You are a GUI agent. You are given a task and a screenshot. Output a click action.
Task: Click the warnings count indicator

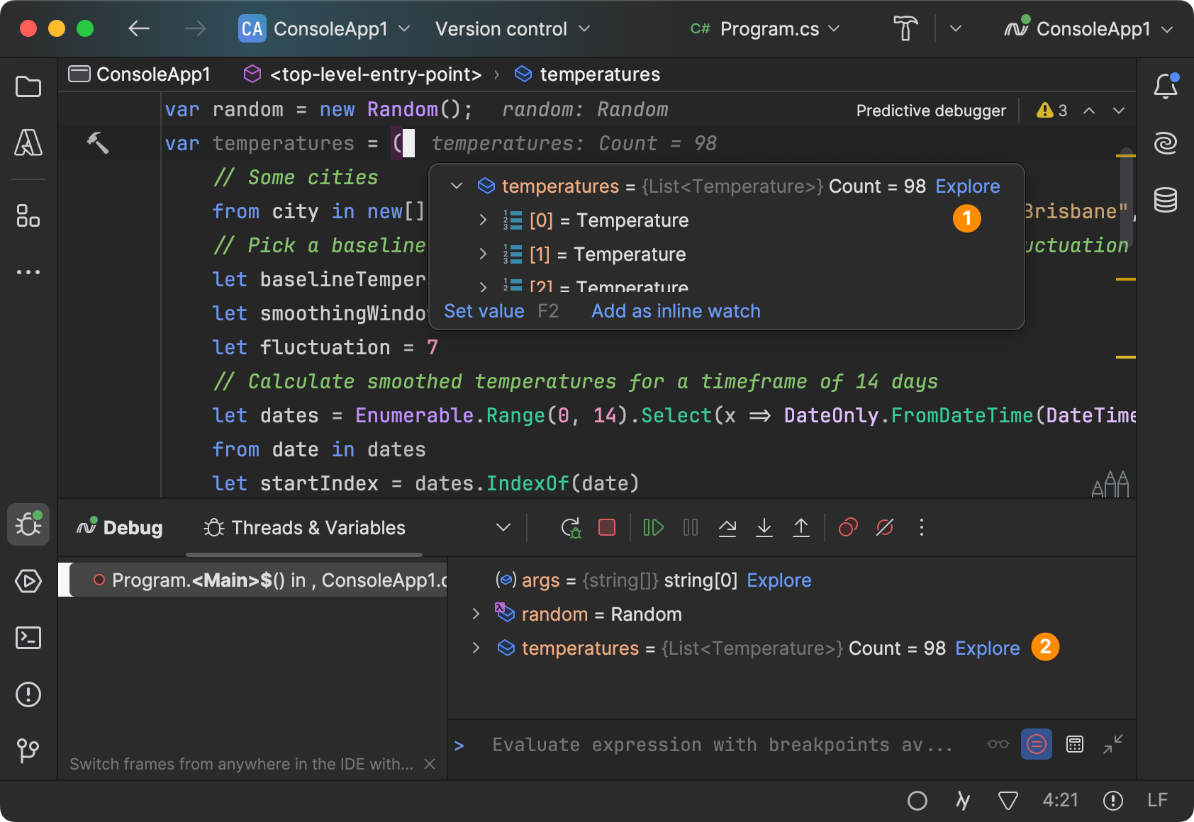[x=1052, y=111]
